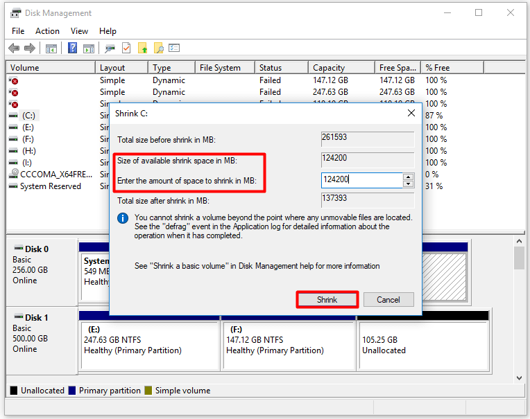The width and height of the screenshot is (530, 419).
Task: Select the second failed volume row icon
Action: click(14, 92)
